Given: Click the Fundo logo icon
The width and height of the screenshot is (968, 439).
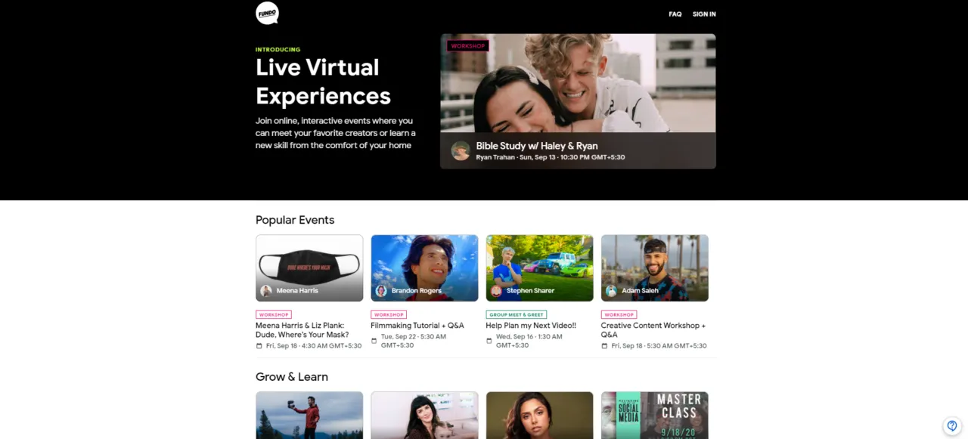Looking at the screenshot, I should (267, 13).
